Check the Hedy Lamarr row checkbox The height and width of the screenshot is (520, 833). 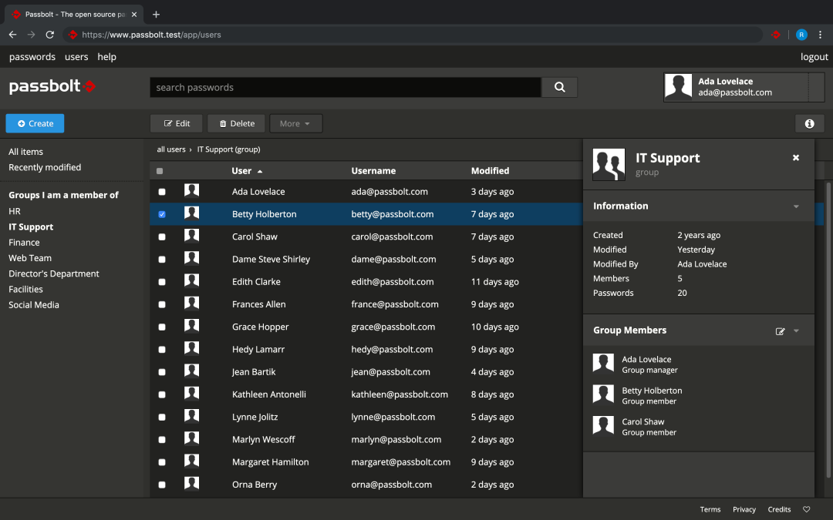coord(162,350)
